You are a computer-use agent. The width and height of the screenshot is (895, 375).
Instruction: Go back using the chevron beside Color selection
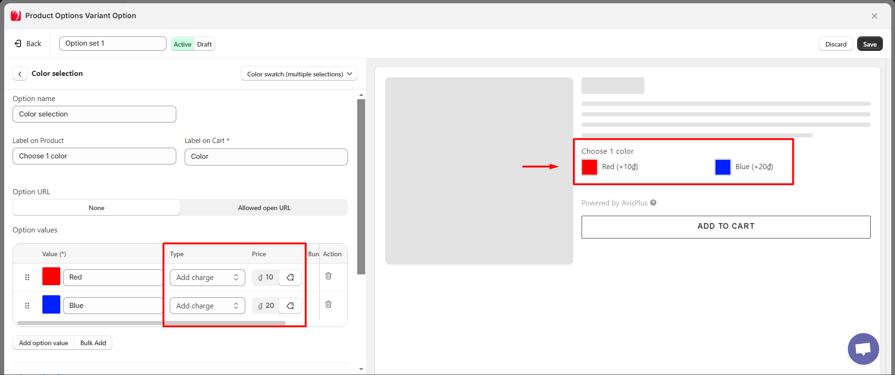tap(20, 74)
